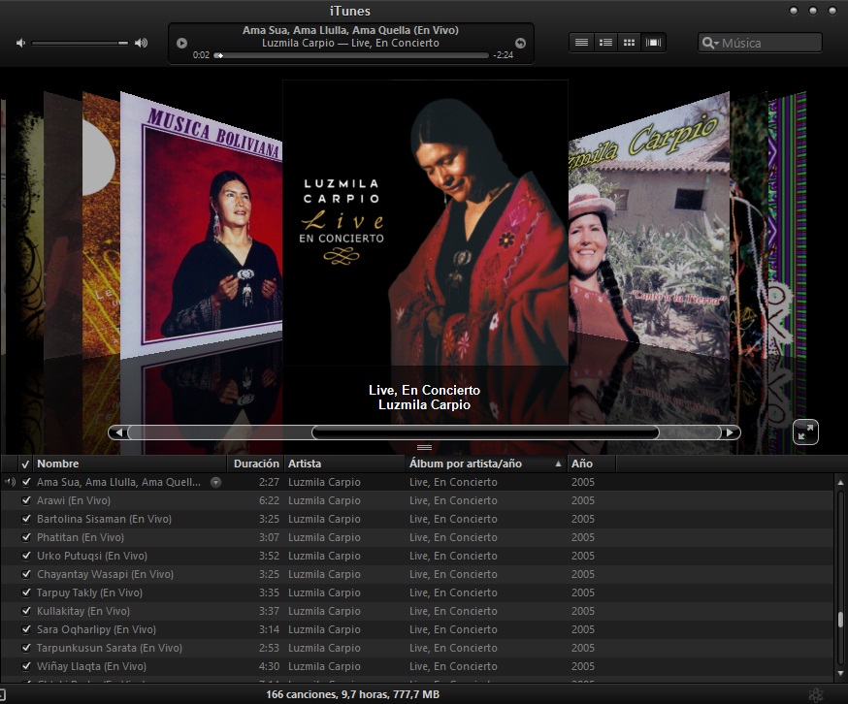848x704 pixels.
Task: Select the Tarpunkusun Sarata (En Vivo) row
Action: (x=416, y=648)
